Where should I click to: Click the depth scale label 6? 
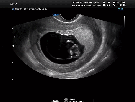pos(14,71)
